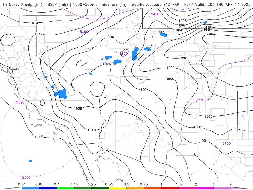Click the 1012 label just below 1014

click(38, 34)
